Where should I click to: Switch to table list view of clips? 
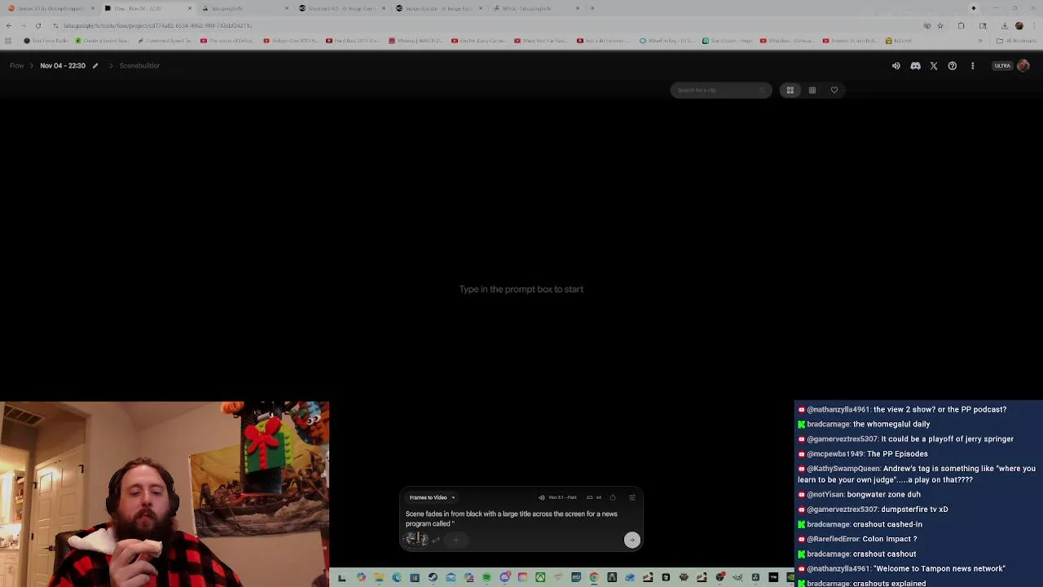812,90
